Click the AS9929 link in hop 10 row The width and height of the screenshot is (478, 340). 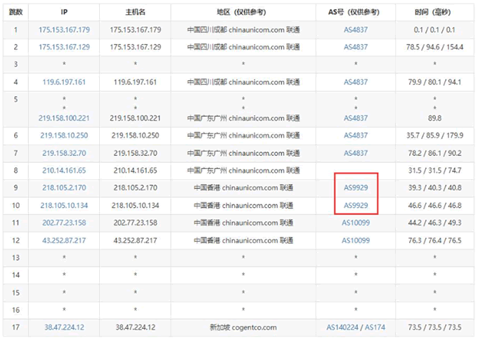[356, 205]
